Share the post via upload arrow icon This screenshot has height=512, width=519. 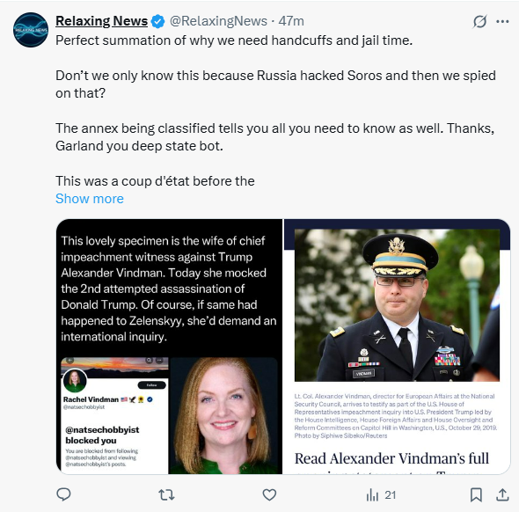pyautogui.click(x=502, y=494)
